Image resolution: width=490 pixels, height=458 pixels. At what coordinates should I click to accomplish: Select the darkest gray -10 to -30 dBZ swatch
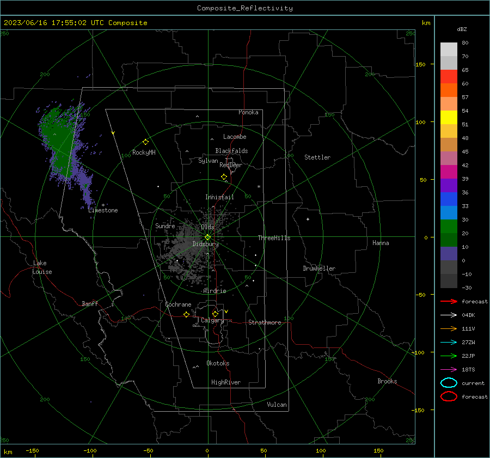click(449, 281)
